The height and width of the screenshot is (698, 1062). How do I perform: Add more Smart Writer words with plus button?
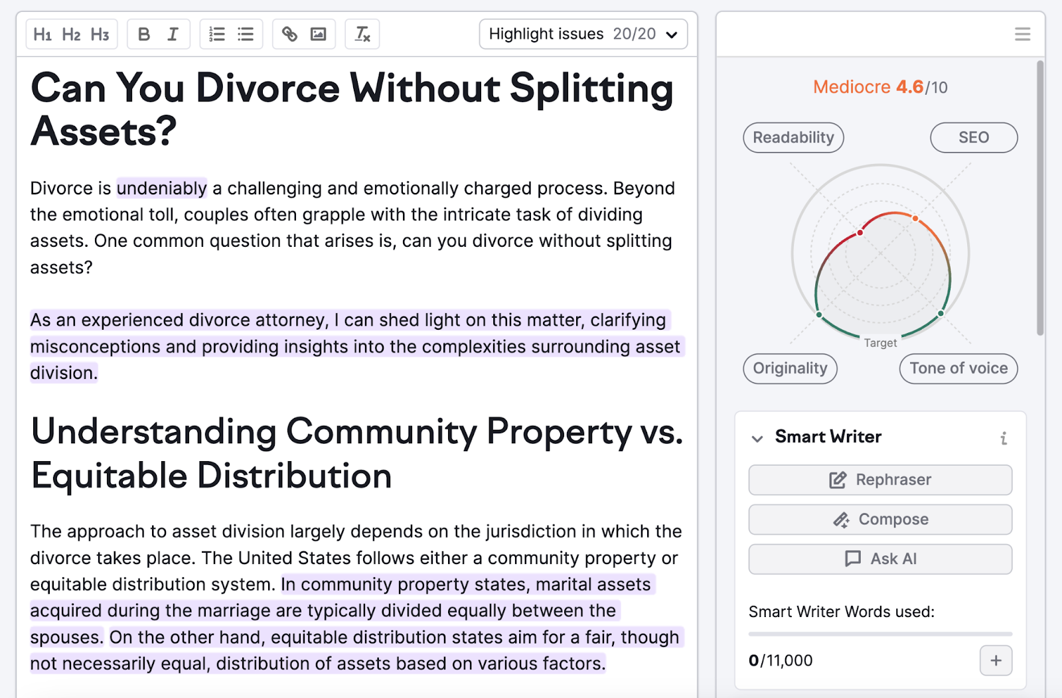[996, 660]
